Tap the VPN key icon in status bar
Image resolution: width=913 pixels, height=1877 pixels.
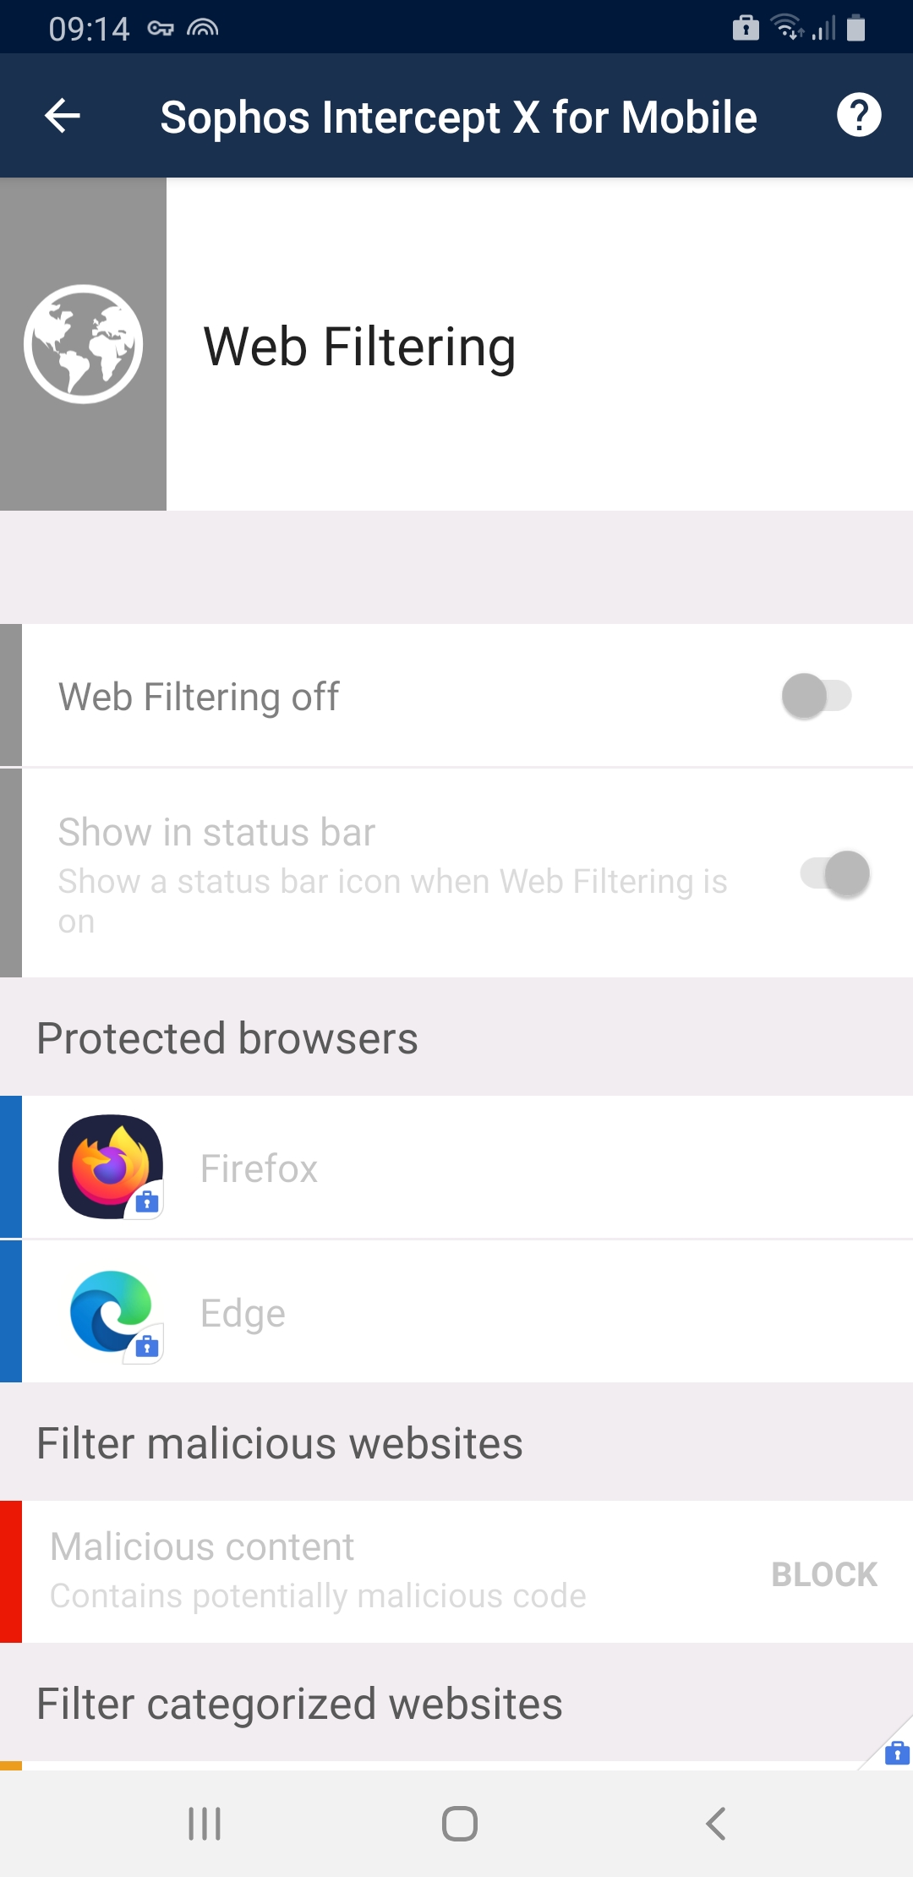tap(161, 29)
